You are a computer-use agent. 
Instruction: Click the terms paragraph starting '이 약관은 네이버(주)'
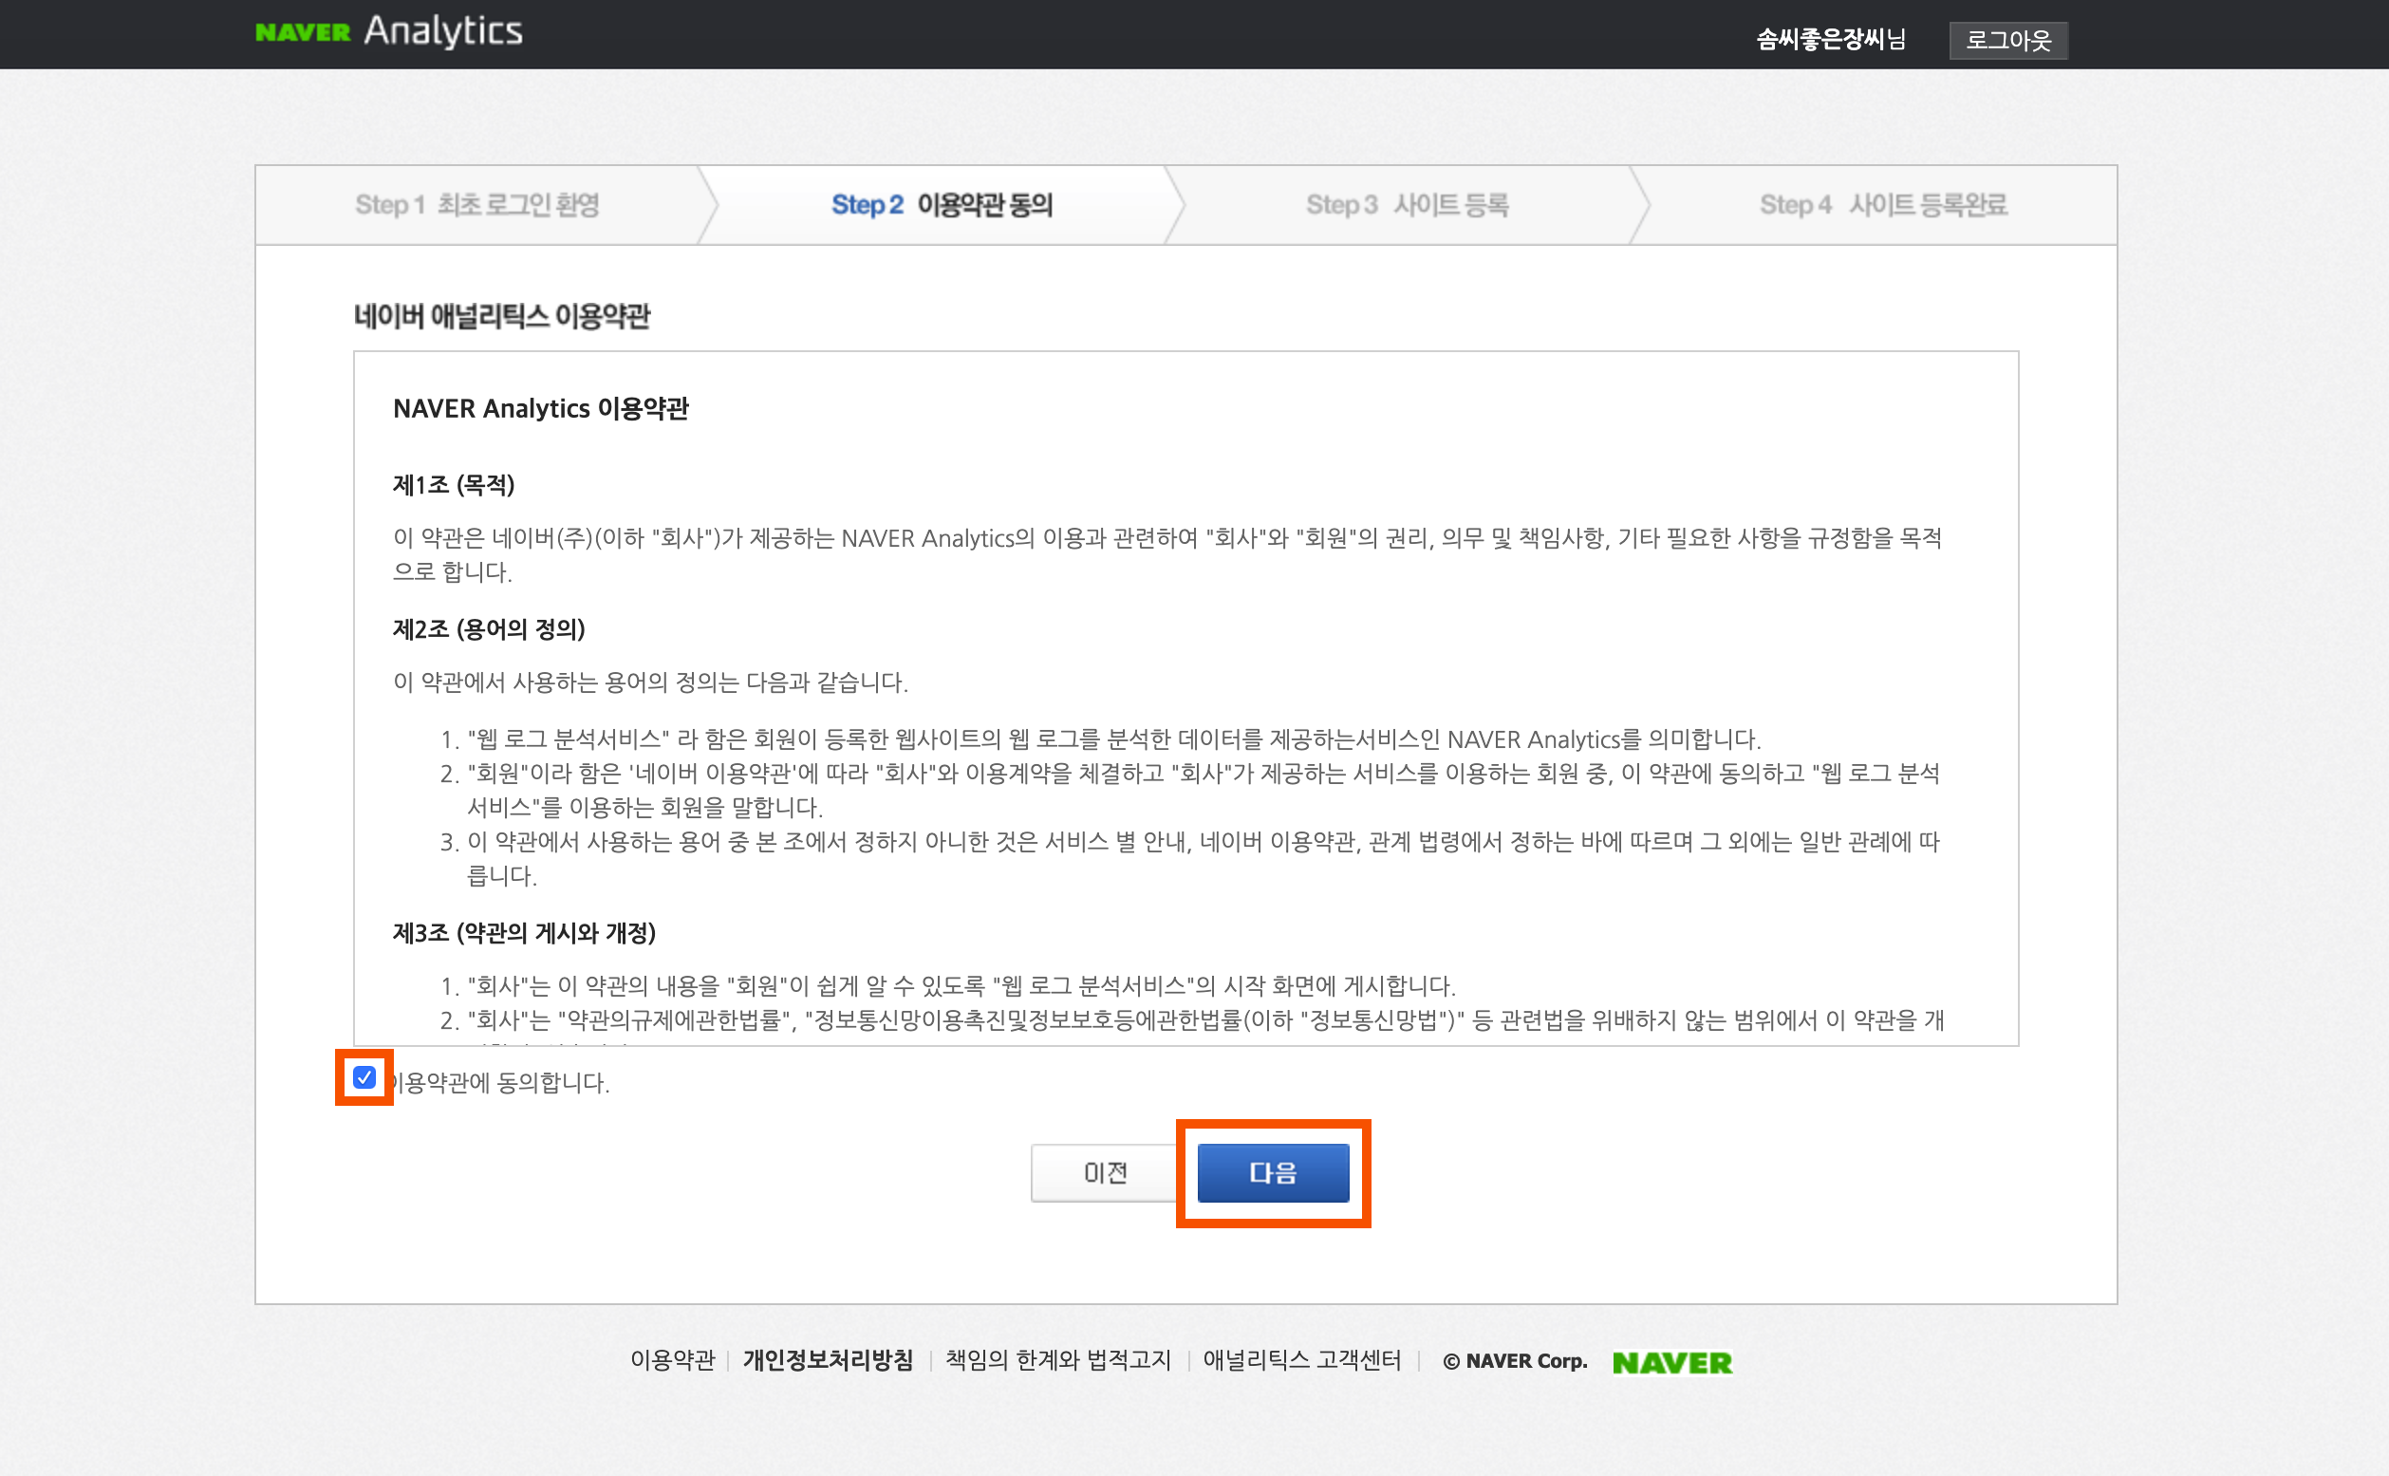pyautogui.click(x=1167, y=554)
